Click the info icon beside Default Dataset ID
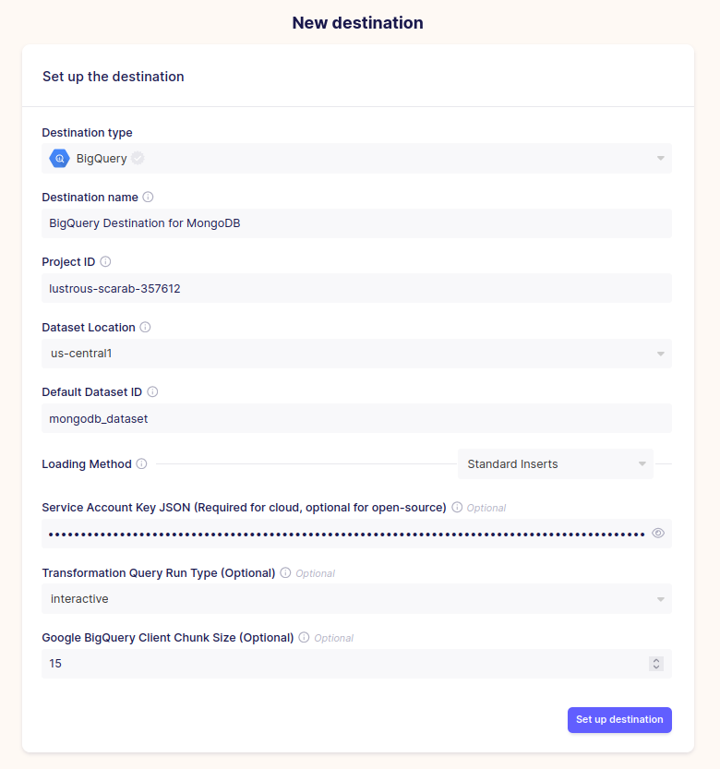Image resolution: width=720 pixels, height=769 pixels. 151,391
